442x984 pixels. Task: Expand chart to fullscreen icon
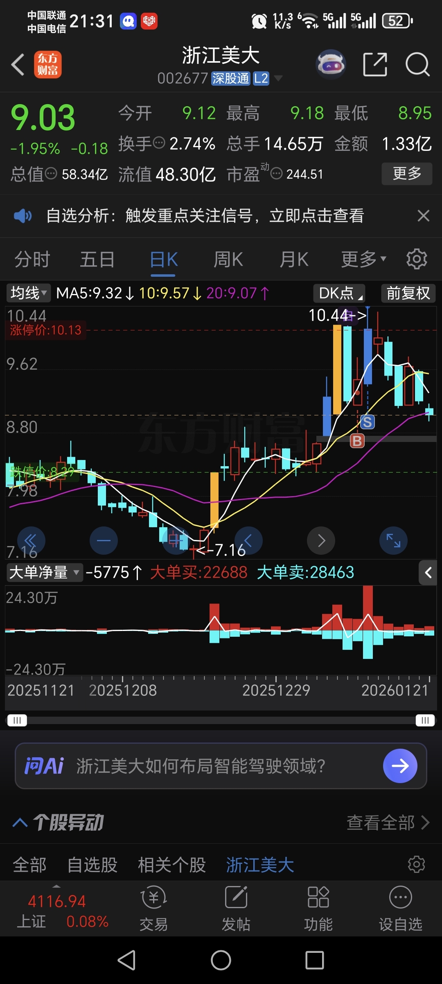394,540
